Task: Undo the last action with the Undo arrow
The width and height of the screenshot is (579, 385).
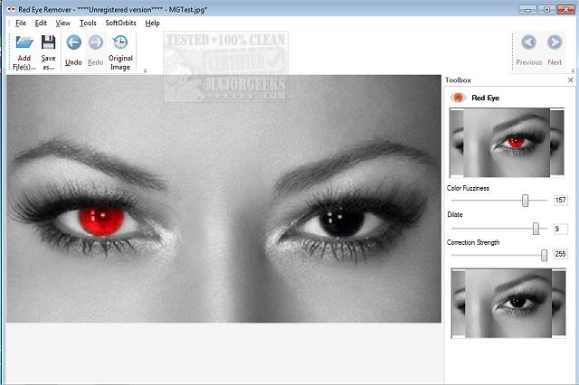Action: (73, 42)
